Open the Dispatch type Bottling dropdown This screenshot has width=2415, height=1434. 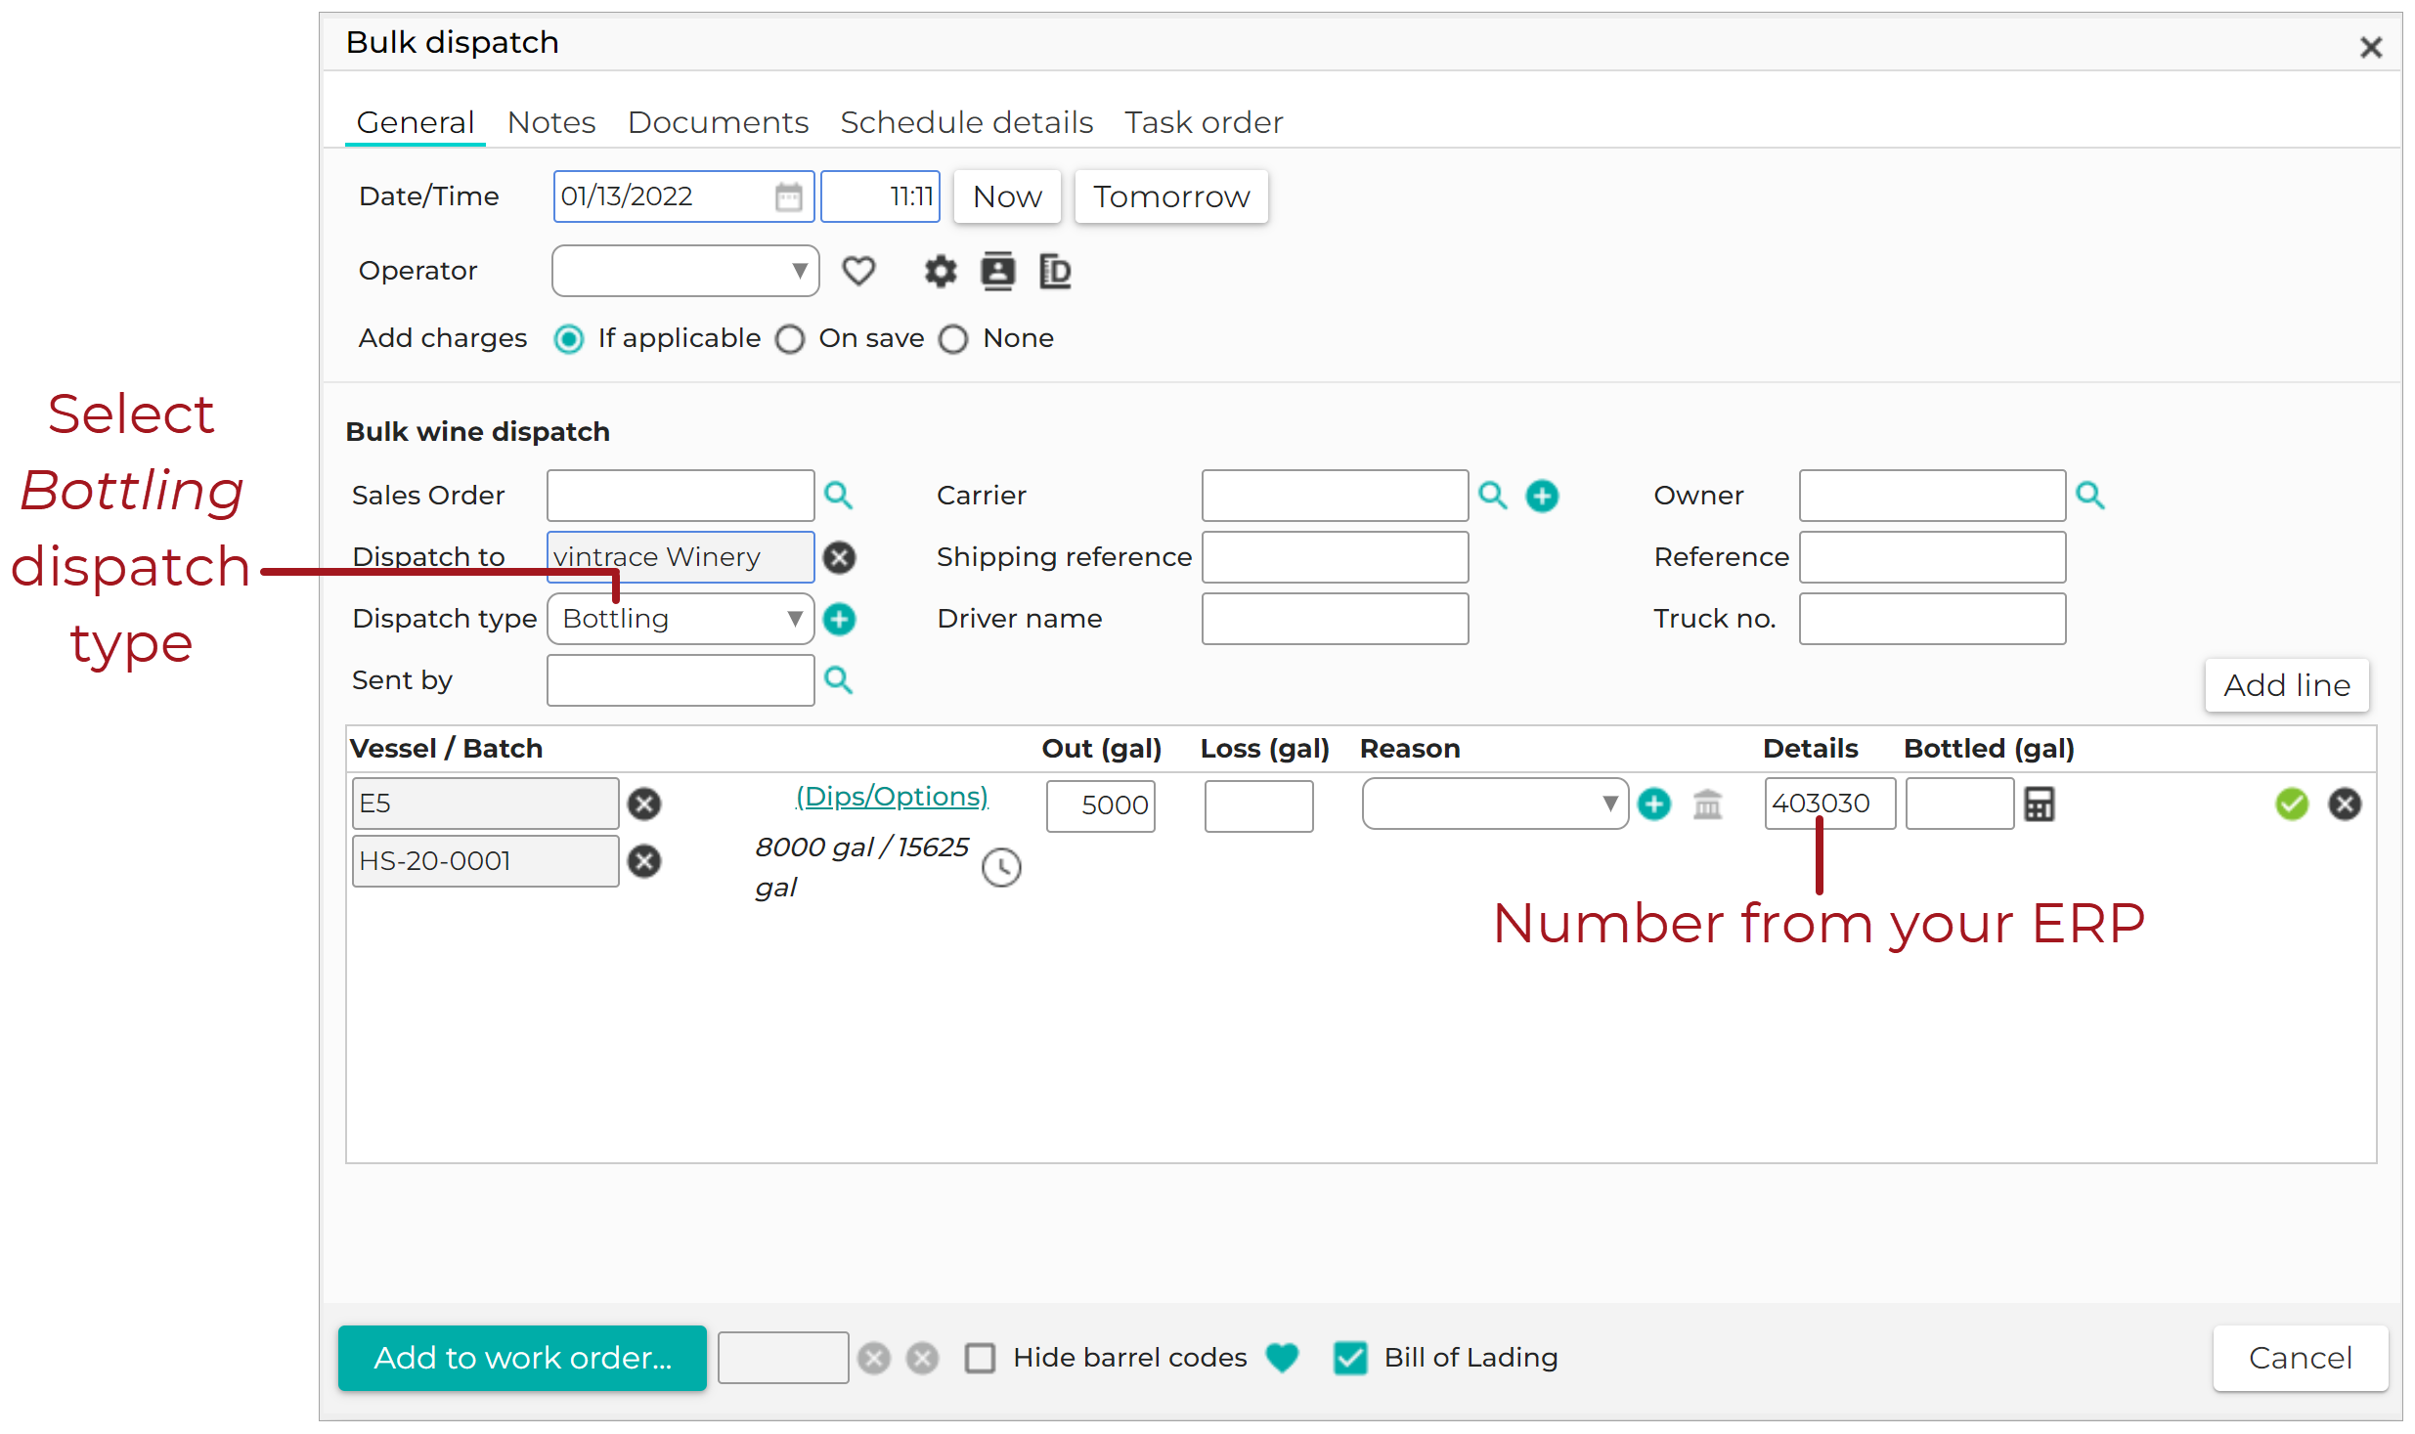click(681, 619)
